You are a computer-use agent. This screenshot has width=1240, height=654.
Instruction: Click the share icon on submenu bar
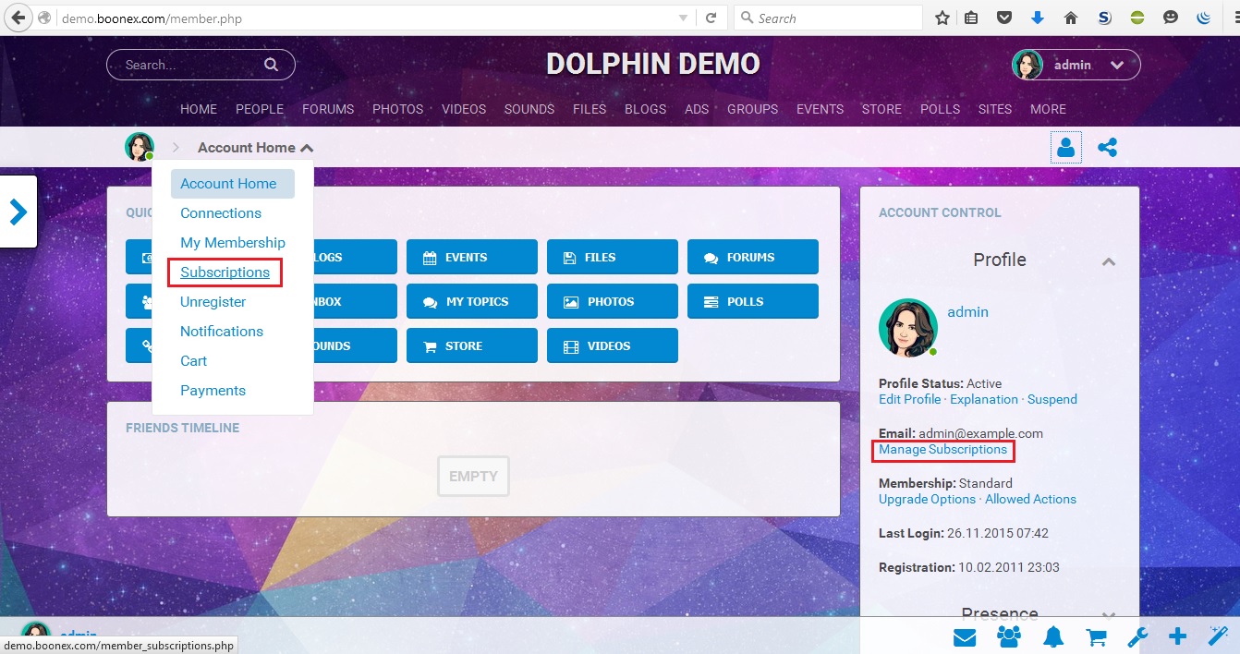point(1107,147)
